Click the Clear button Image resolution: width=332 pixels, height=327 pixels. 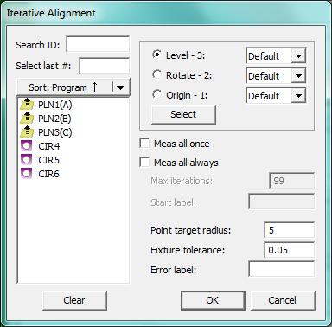(74, 300)
